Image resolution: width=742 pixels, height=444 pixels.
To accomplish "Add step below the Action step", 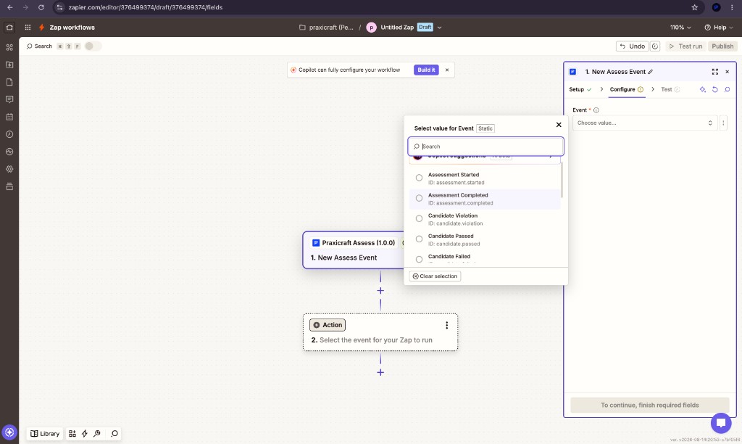I will pos(380,372).
